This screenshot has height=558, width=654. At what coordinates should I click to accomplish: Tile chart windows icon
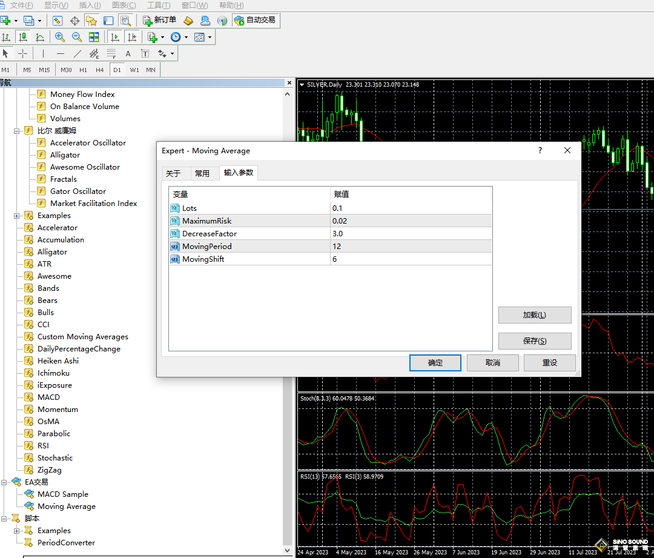94,37
